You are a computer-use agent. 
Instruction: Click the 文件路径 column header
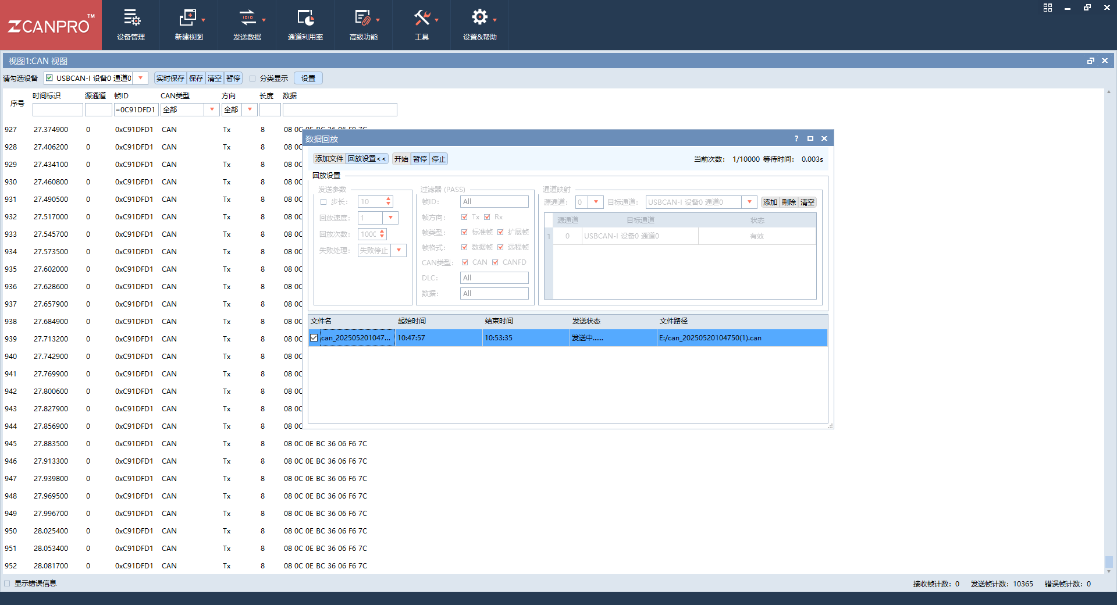pos(674,321)
